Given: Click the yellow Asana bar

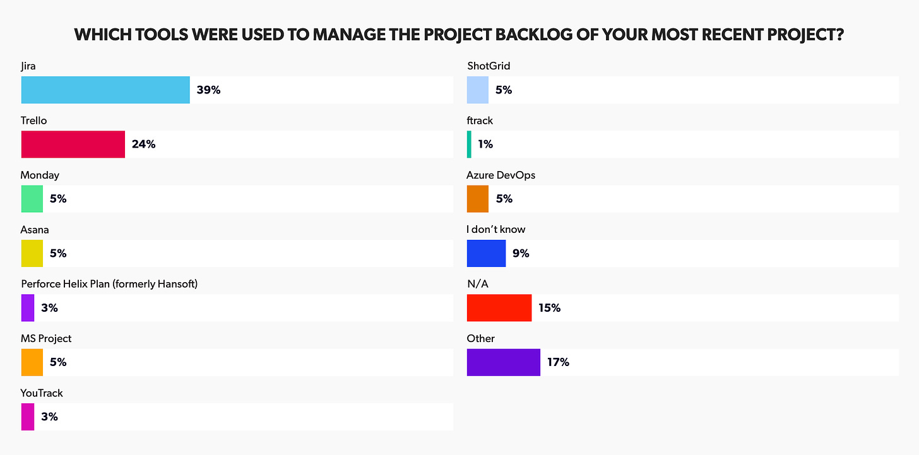Looking at the screenshot, I should point(32,254).
